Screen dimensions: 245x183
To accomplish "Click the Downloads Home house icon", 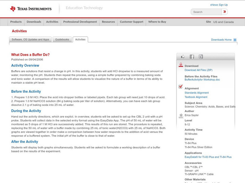I will 235,40.
